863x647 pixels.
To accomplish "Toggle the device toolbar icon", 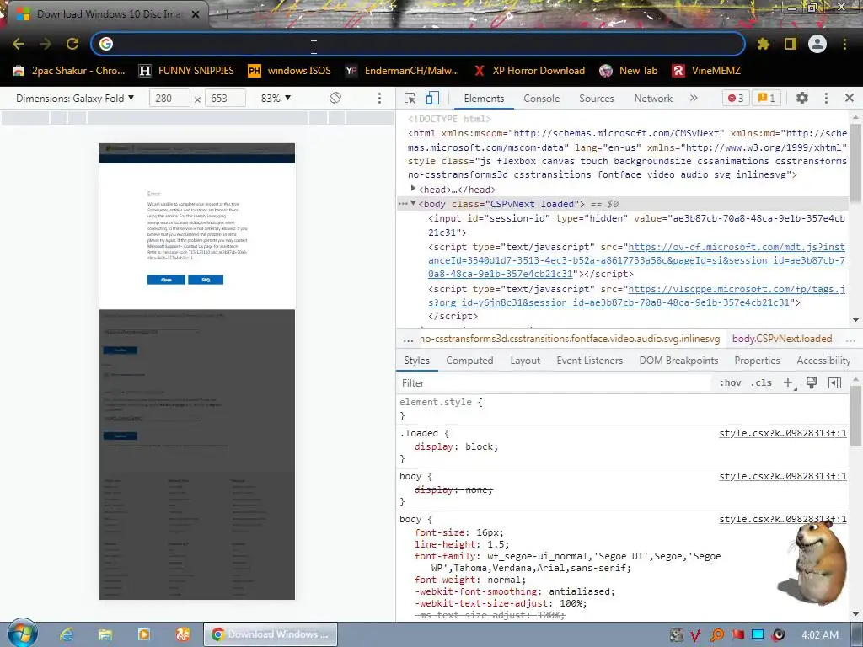I will [432, 98].
